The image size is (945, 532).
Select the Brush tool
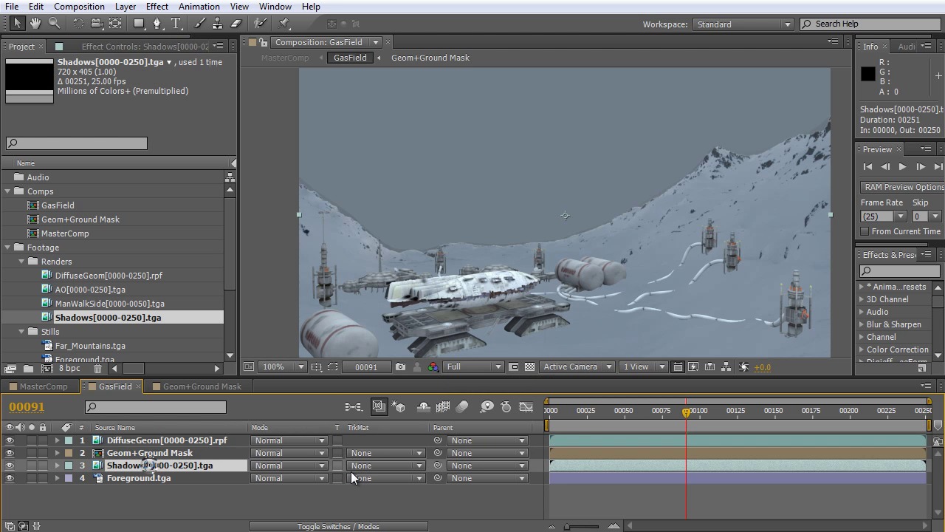click(199, 24)
